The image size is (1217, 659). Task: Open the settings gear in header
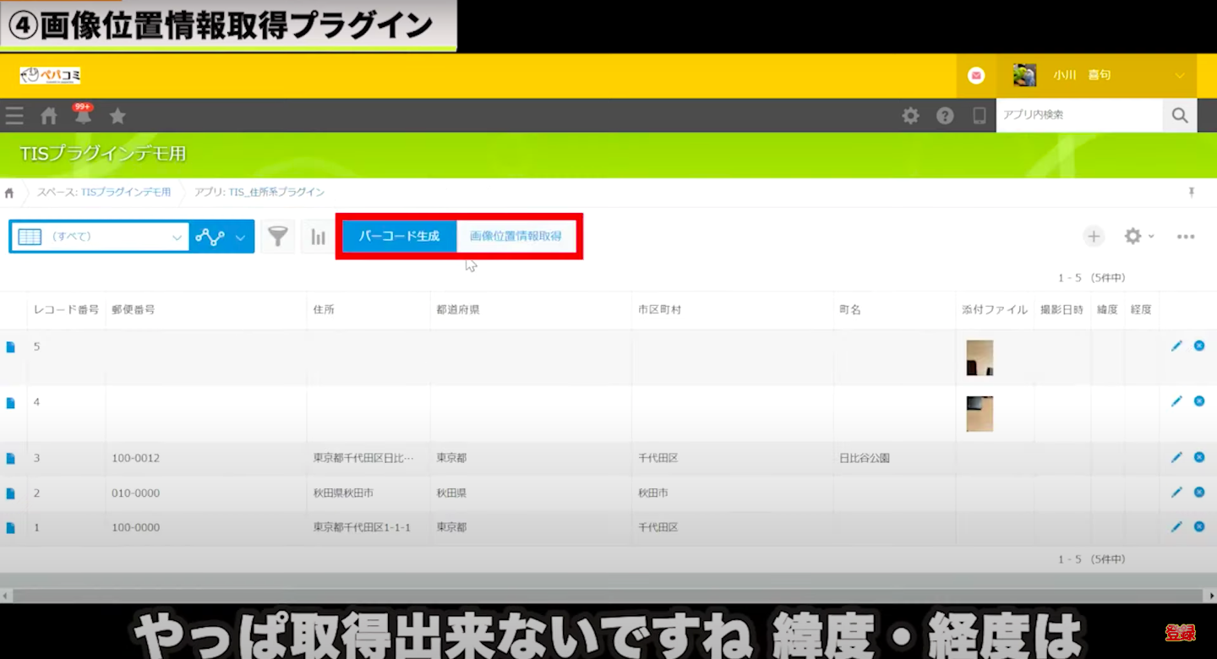pyautogui.click(x=910, y=116)
